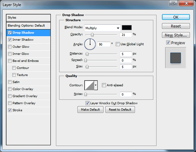Confirm with the OK button
Image resolution: width=196 pixels, height=152 pixels.
176,17
